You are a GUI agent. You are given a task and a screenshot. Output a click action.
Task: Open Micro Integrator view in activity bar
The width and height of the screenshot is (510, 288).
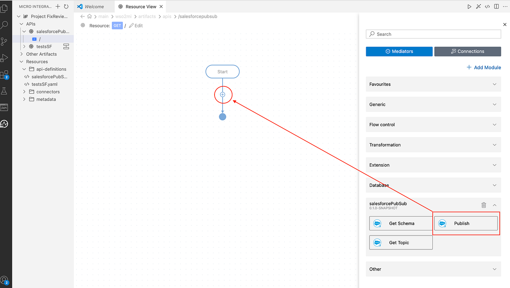click(x=4, y=124)
